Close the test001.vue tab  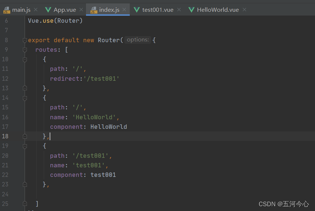click(x=179, y=10)
